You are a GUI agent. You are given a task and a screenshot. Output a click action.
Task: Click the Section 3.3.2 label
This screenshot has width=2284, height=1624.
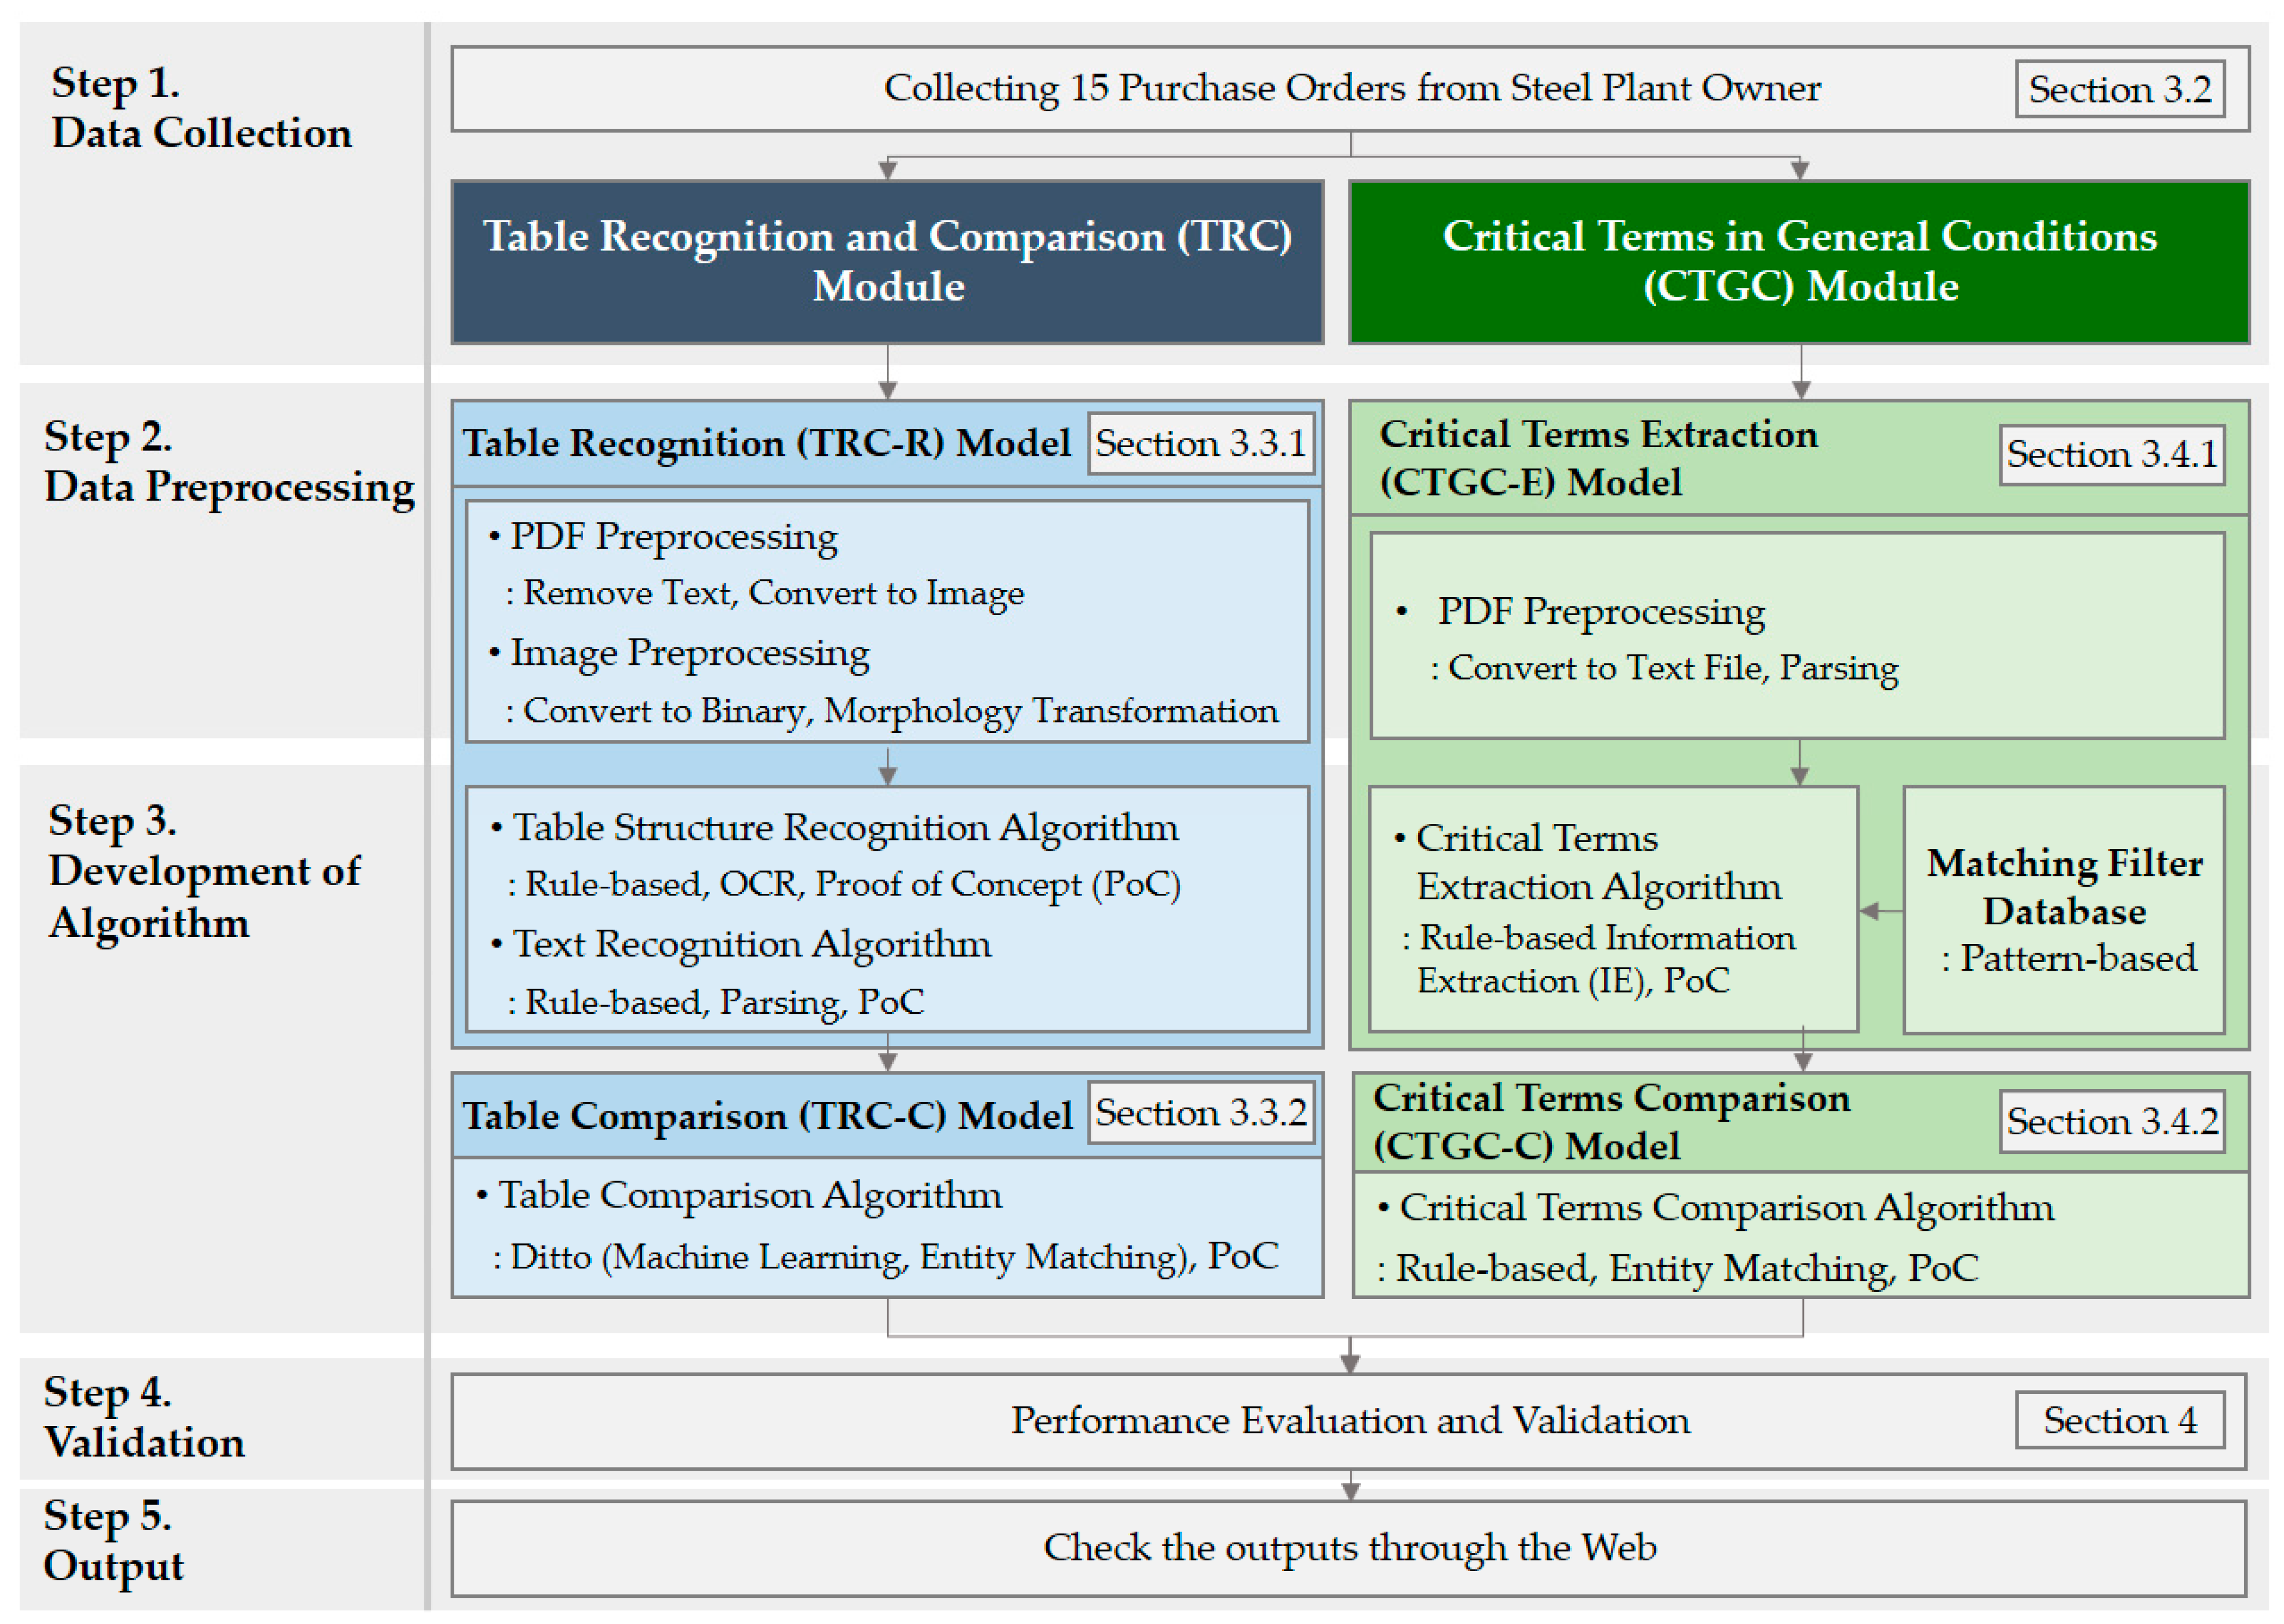[1199, 1113]
